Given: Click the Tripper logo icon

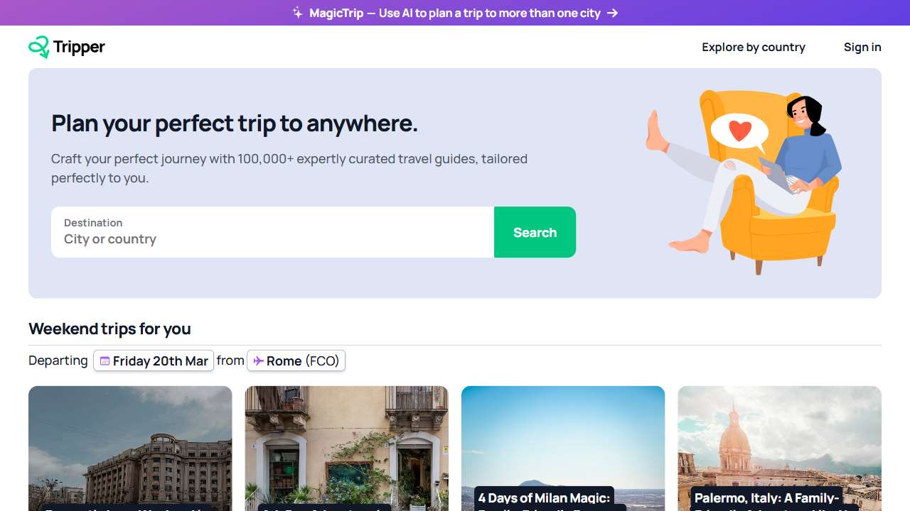Looking at the screenshot, I should tap(39, 47).
